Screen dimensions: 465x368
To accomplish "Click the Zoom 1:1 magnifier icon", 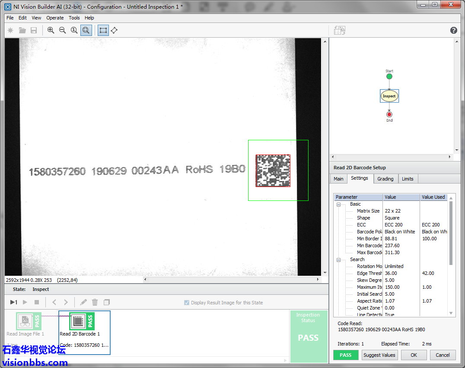I will click(74, 30).
